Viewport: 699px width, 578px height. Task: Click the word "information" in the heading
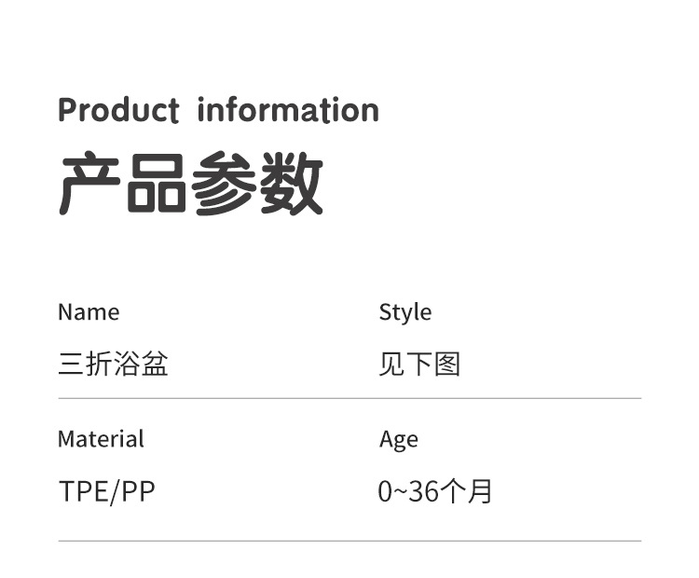[x=288, y=110]
